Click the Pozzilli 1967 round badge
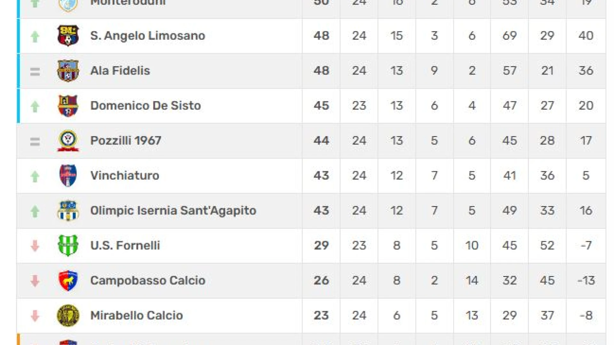The height and width of the screenshot is (345, 614). pyautogui.click(x=68, y=141)
